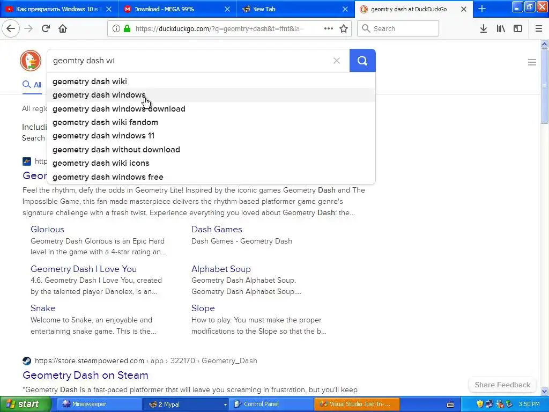The height and width of the screenshot is (412, 549).
Task: Click the duckduckgo.com address bar URL
Action: click(x=219, y=29)
